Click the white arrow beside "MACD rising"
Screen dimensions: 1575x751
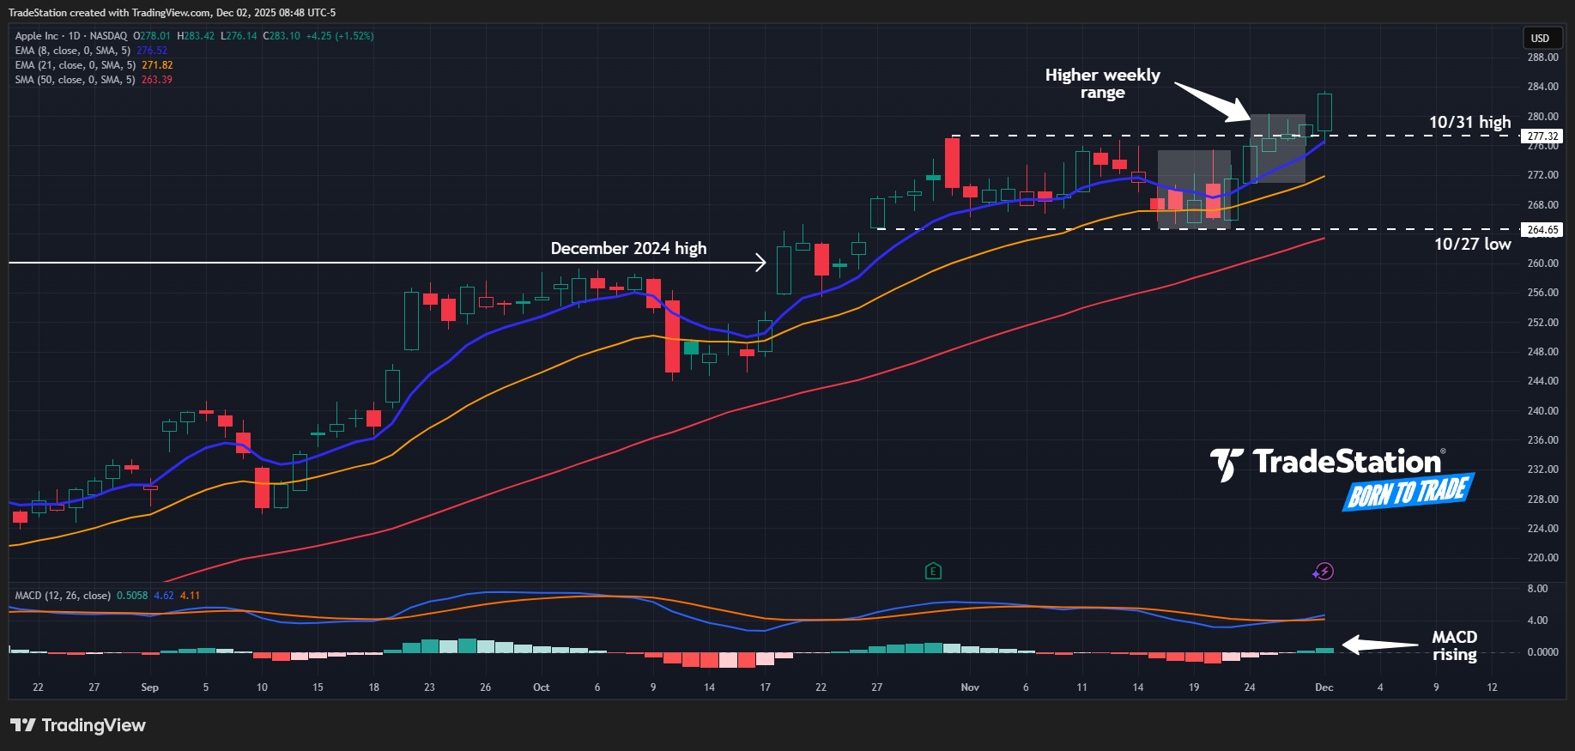[x=1379, y=645]
